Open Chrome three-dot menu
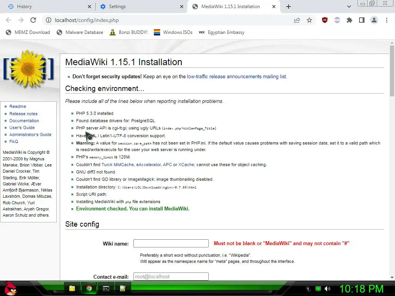The image size is (395, 296). pyautogui.click(x=387, y=20)
